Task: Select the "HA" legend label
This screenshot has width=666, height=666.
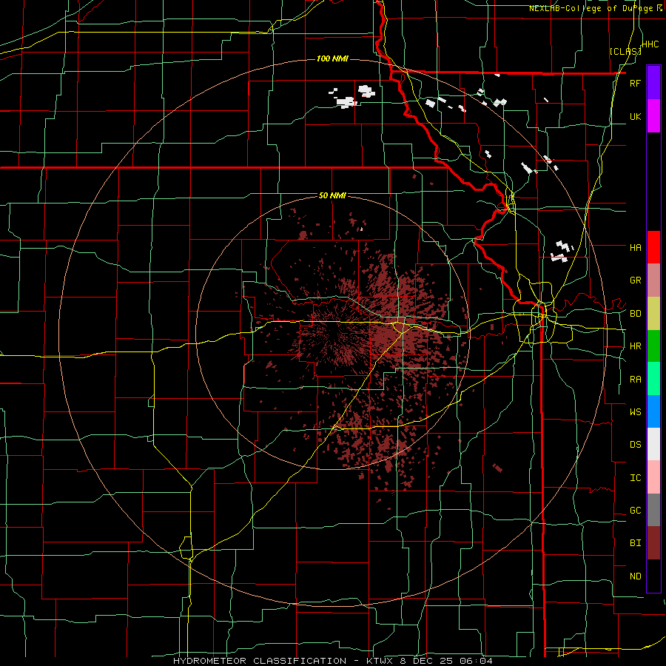Action: click(635, 247)
